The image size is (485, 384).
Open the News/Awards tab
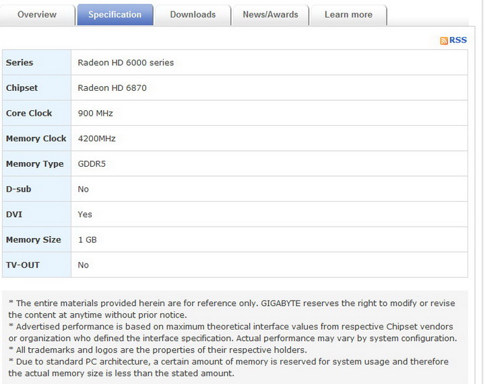[271, 15]
